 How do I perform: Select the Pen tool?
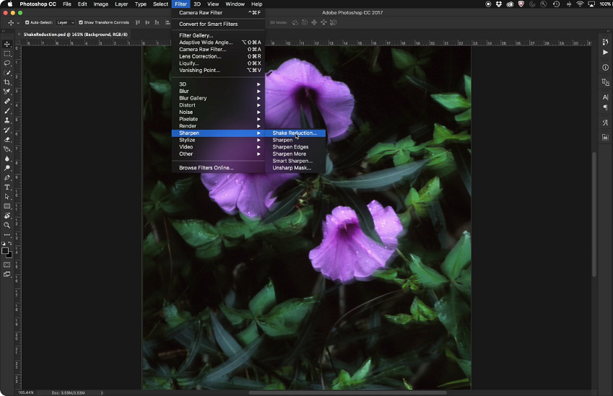point(7,178)
